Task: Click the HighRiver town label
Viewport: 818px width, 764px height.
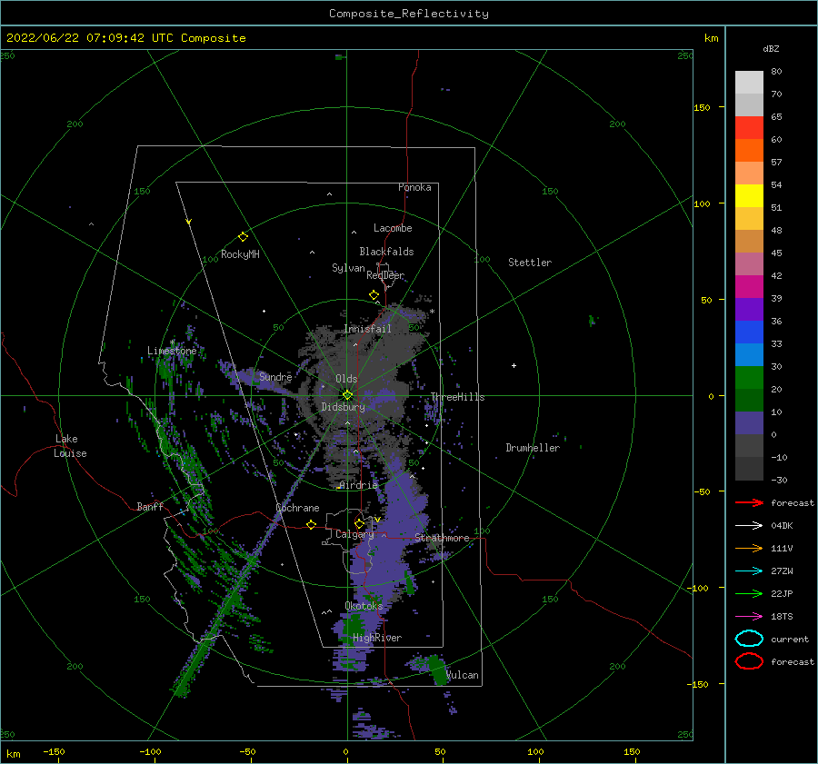Action: [x=377, y=638]
